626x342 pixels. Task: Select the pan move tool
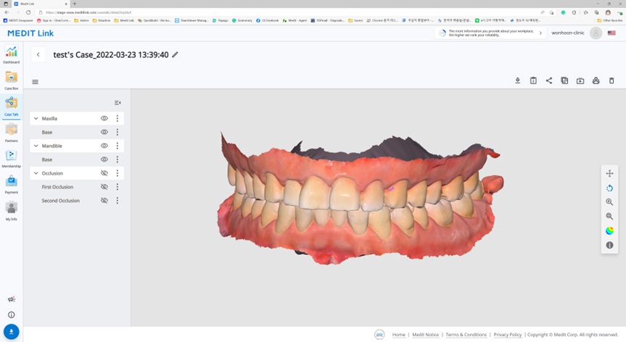[609, 173]
